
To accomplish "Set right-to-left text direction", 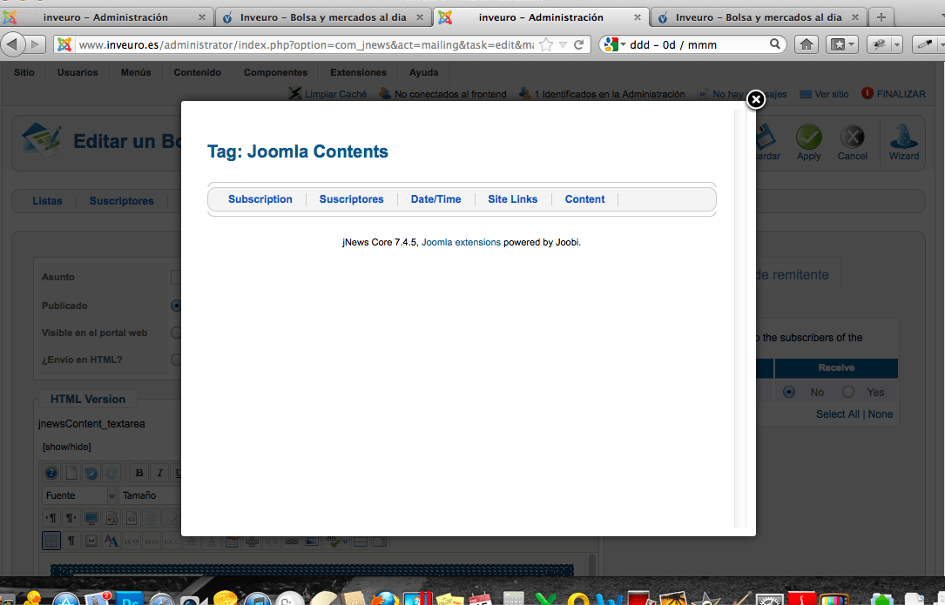I will click(x=71, y=518).
